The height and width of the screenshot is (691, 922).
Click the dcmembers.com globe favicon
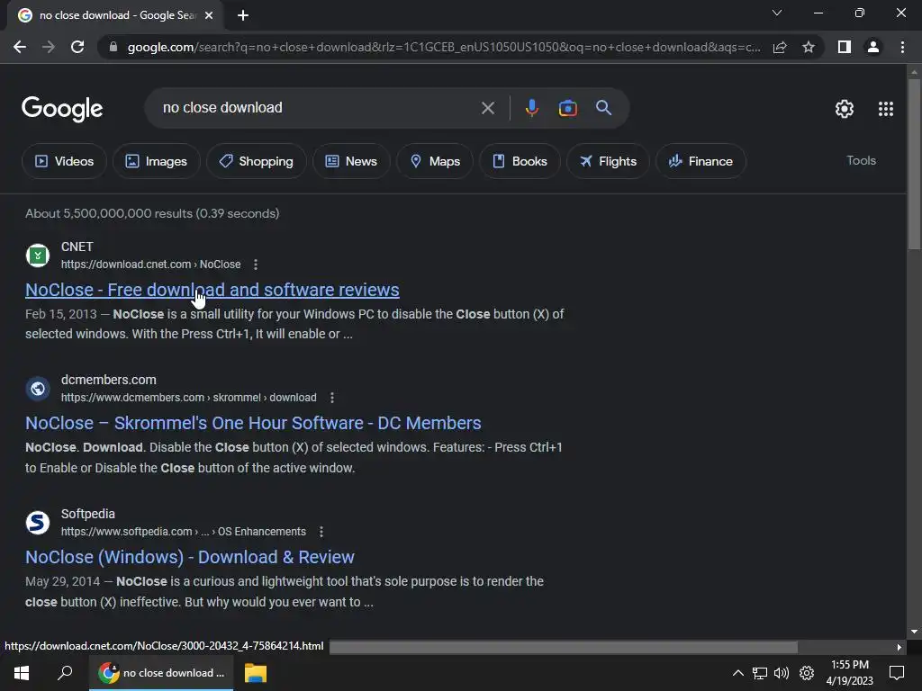(x=38, y=389)
